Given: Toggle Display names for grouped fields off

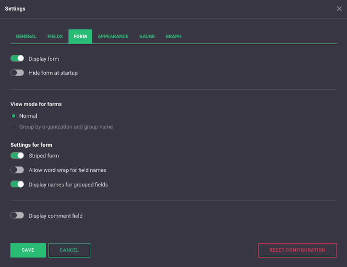Looking at the screenshot, I should 17,184.
